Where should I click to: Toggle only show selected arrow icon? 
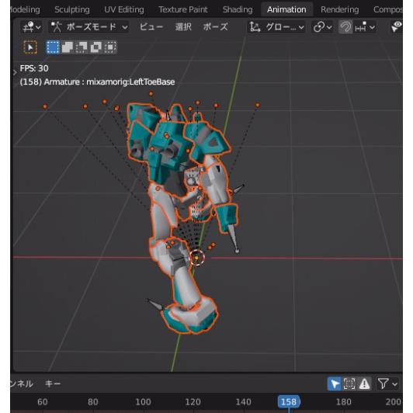point(335,383)
